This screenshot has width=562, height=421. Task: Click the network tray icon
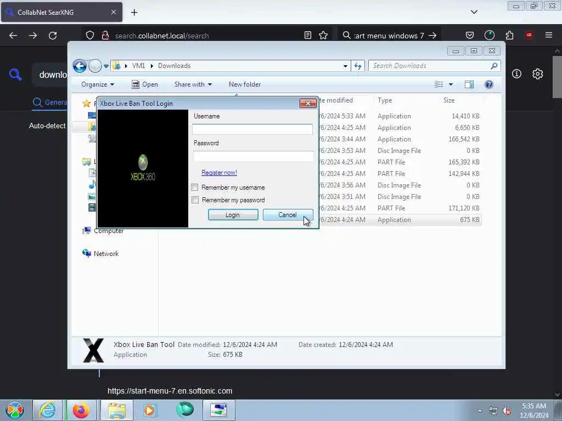tap(493, 411)
